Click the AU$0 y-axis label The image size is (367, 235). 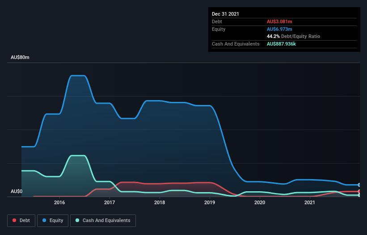(17, 191)
